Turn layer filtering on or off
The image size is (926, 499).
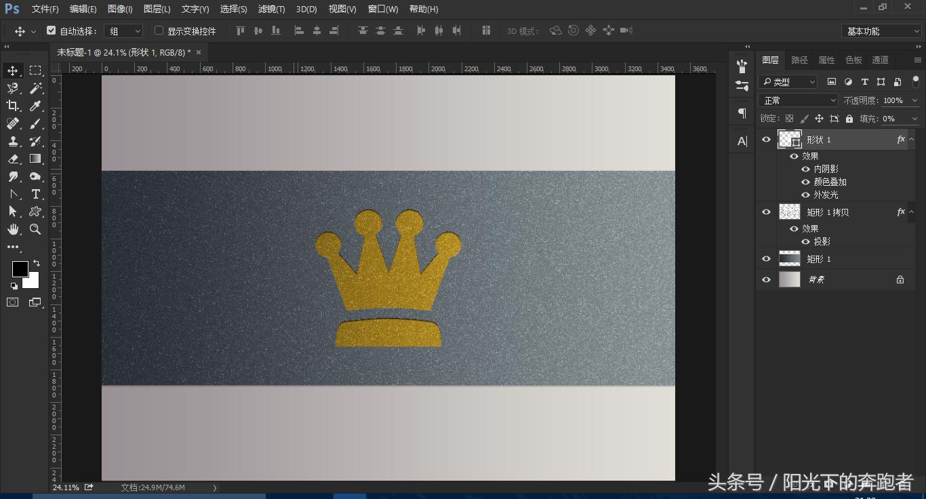(x=916, y=82)
